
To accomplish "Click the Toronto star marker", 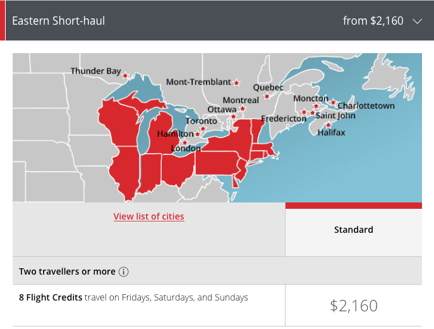I will click(x=203, y=128).
